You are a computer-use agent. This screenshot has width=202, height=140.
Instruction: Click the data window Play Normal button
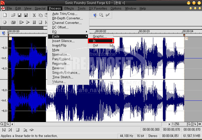[25, 130]
